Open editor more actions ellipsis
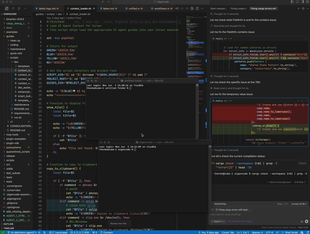Screen dimensions: 310x234 [202, 9]
